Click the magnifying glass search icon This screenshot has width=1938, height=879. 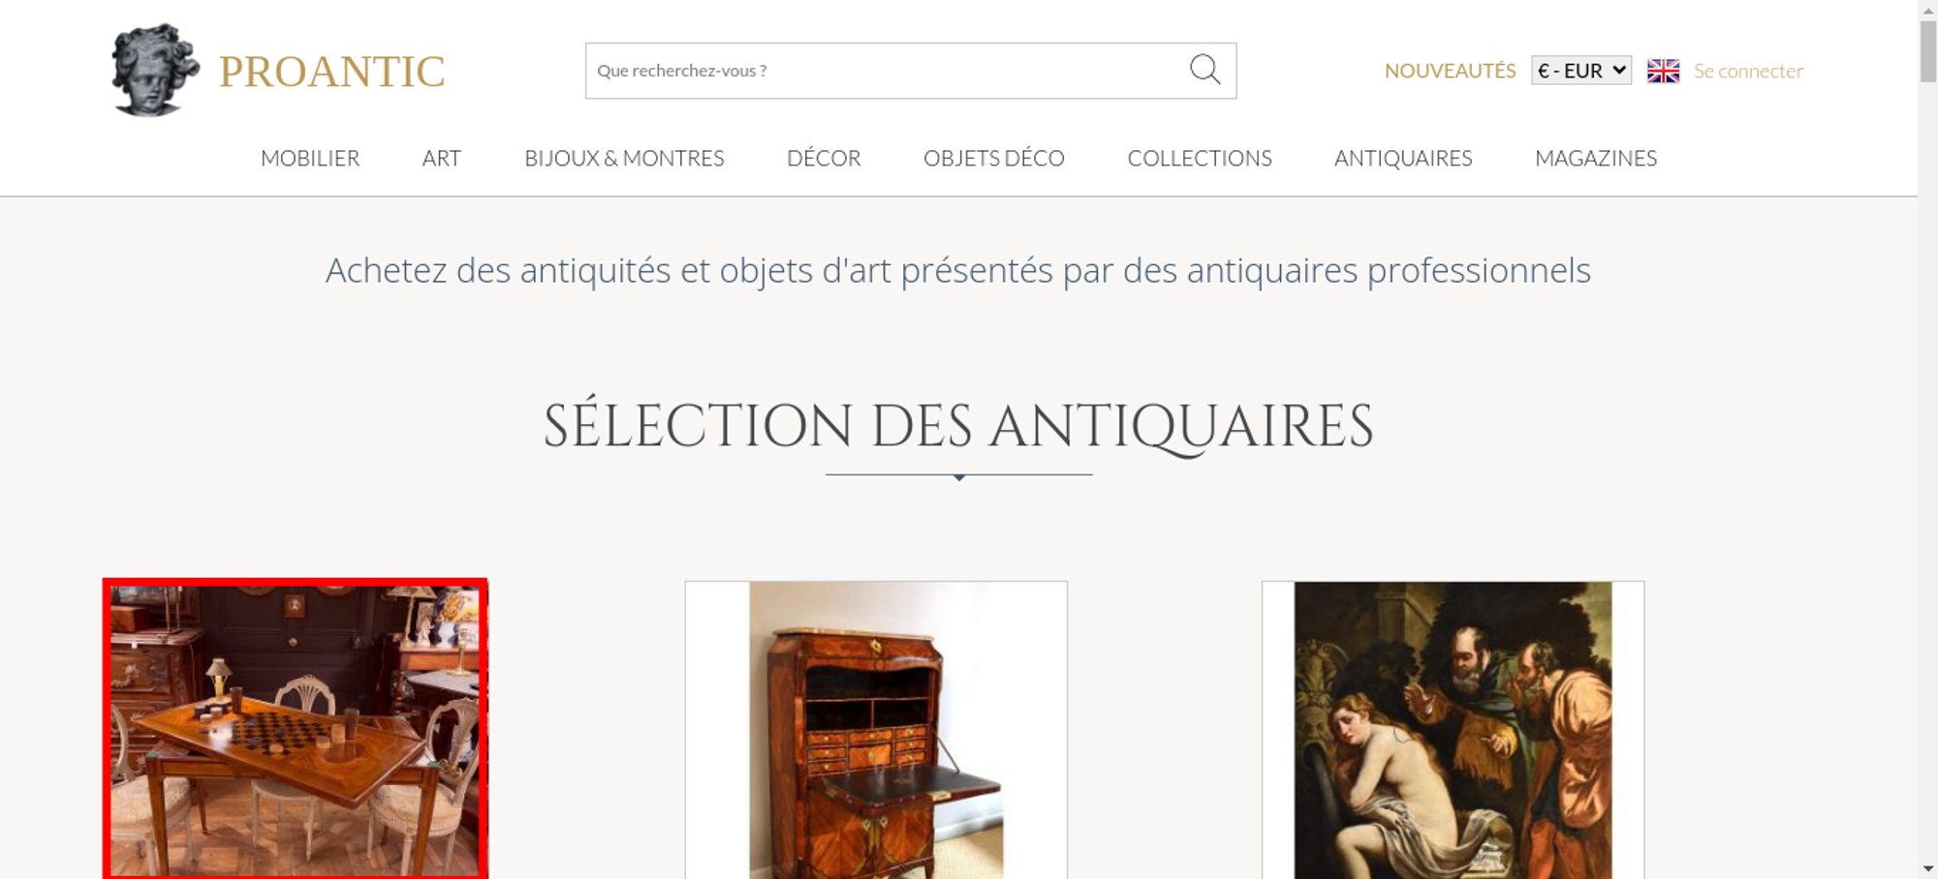click(1204, 70)
